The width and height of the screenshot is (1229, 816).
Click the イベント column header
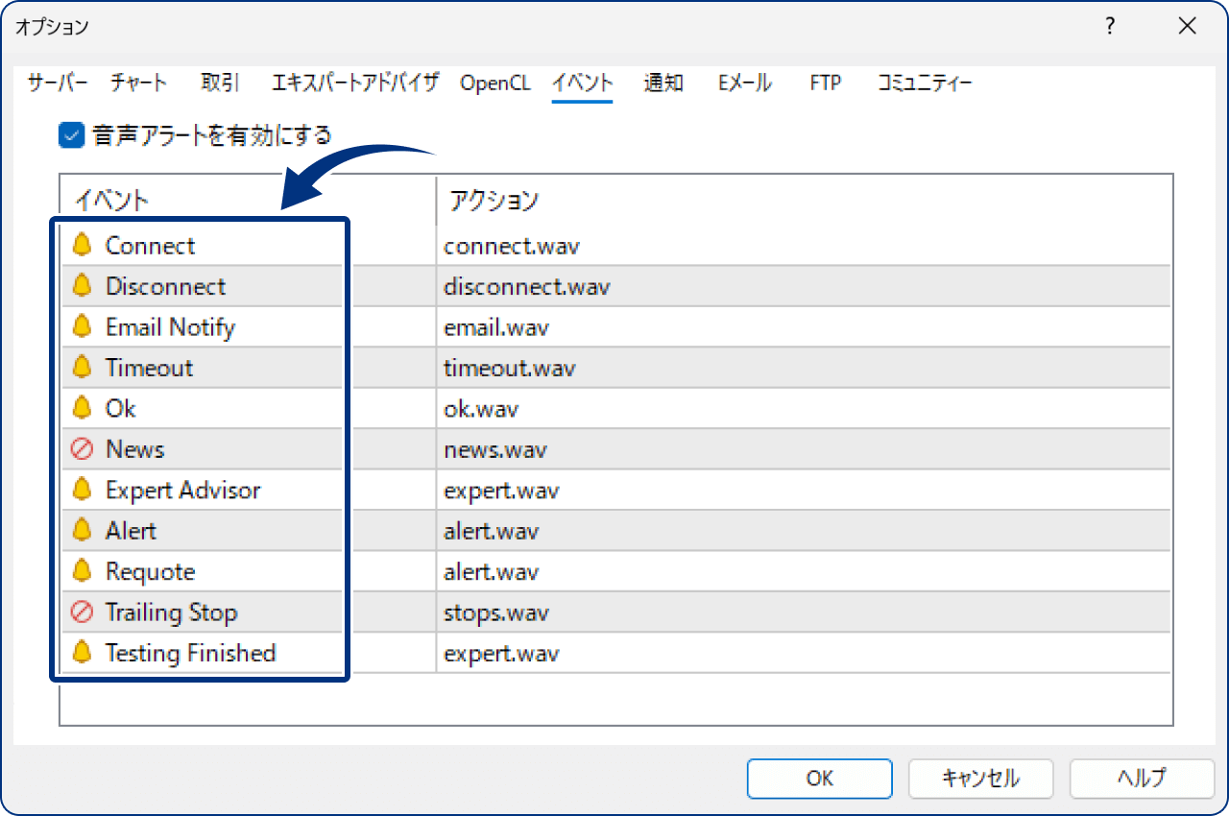coord(248,201)
